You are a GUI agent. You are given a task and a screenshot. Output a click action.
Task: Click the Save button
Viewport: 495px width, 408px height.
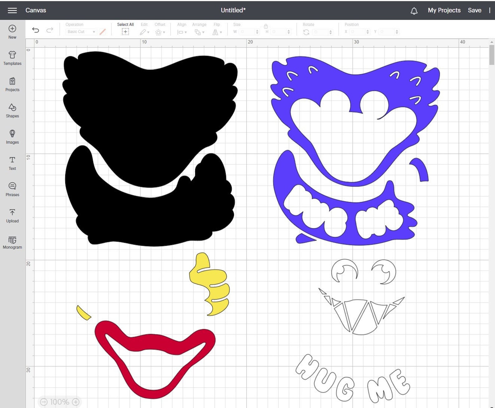tap(474, 10)
